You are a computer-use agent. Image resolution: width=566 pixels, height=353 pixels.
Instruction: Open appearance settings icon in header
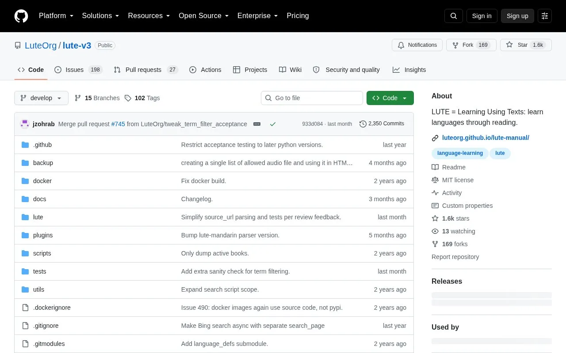[x=545, y=16]
